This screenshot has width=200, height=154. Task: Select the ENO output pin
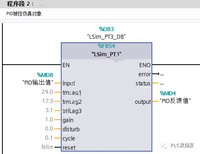145,65
